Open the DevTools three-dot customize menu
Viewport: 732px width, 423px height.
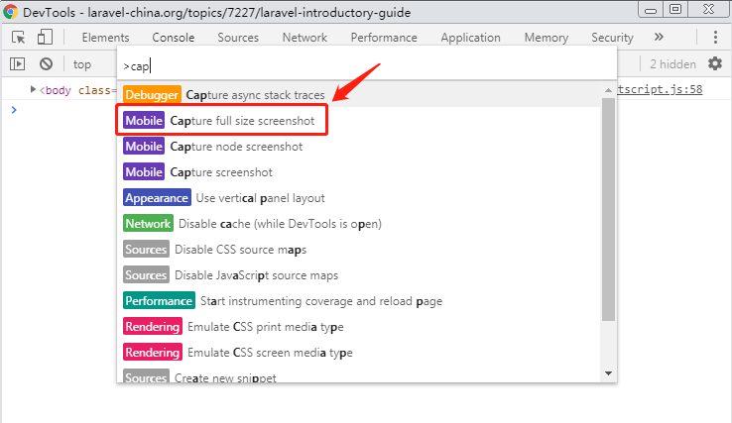(715, 38)
